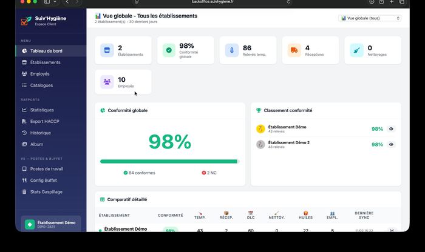
Task: Click the Config Buffet utensils icon
Action: 24,180
